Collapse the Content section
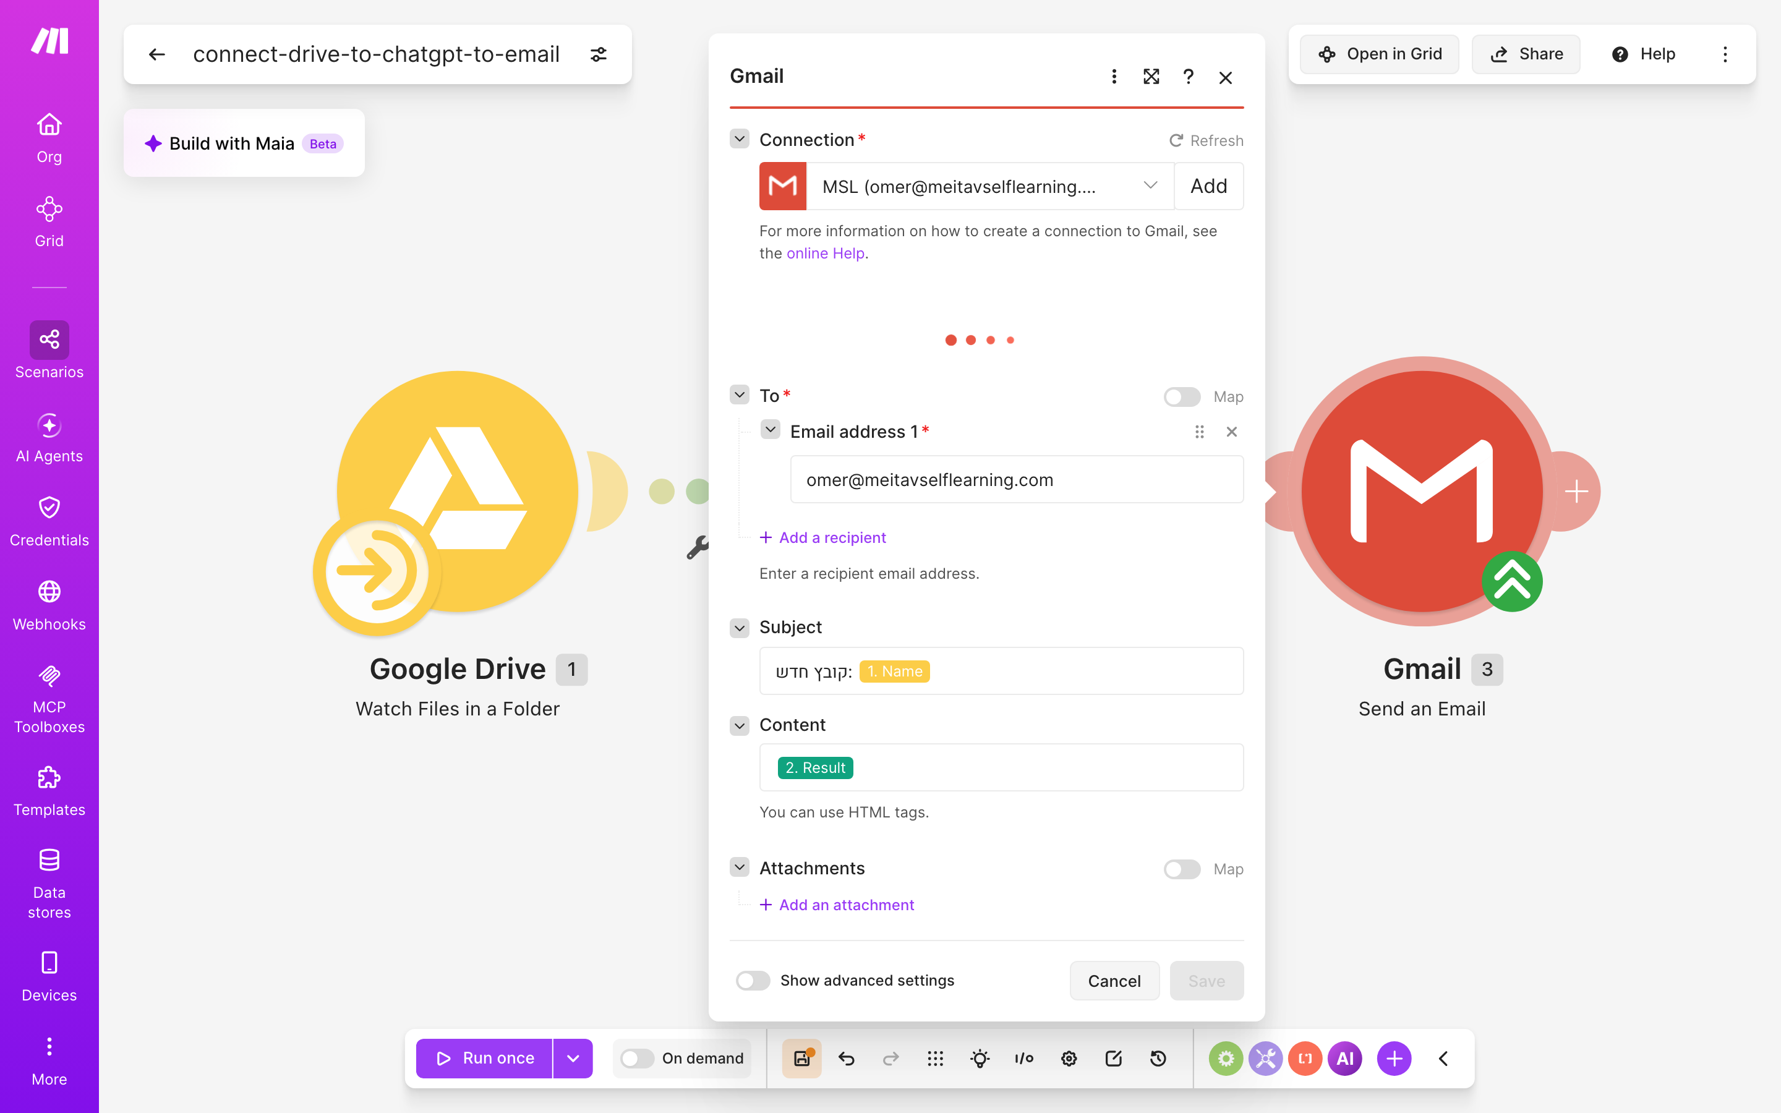Screen dimensions: 1781x1113 pyautogui.click(x=740, y=725)
